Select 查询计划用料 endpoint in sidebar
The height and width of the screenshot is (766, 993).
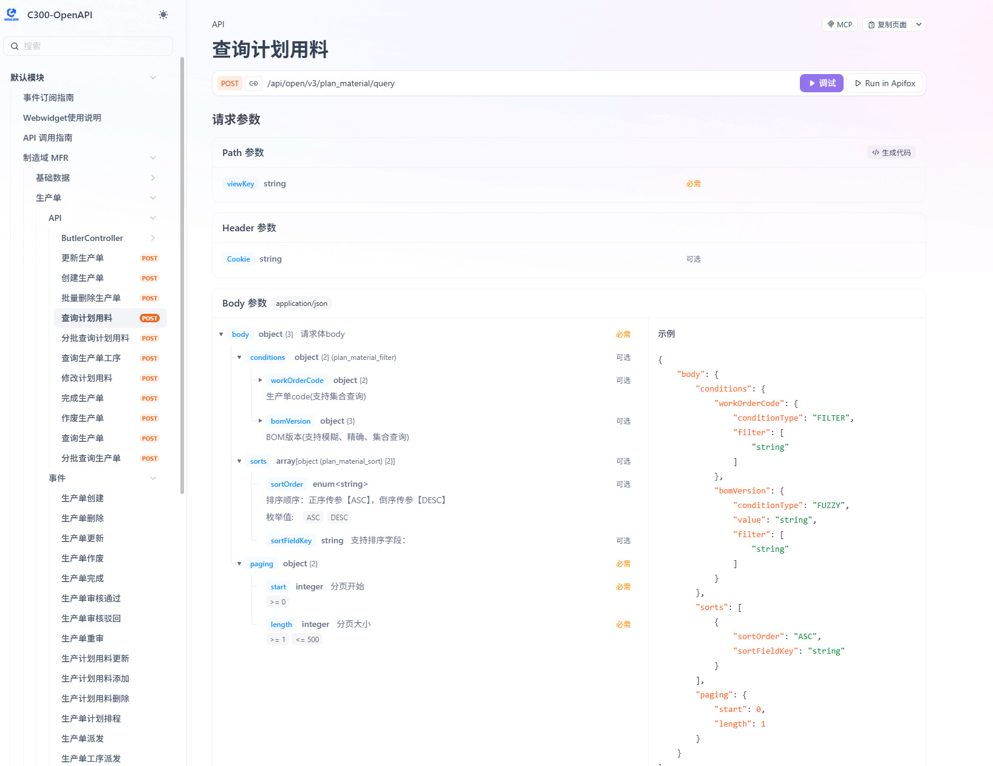tap(110, 318)
